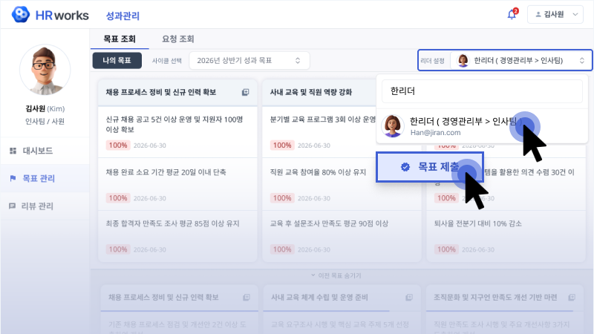Collapse previous goals with 이전 목표 숨기기
Image resolution: width=594 pixels, height=334 pixels.
coord(341,275)
